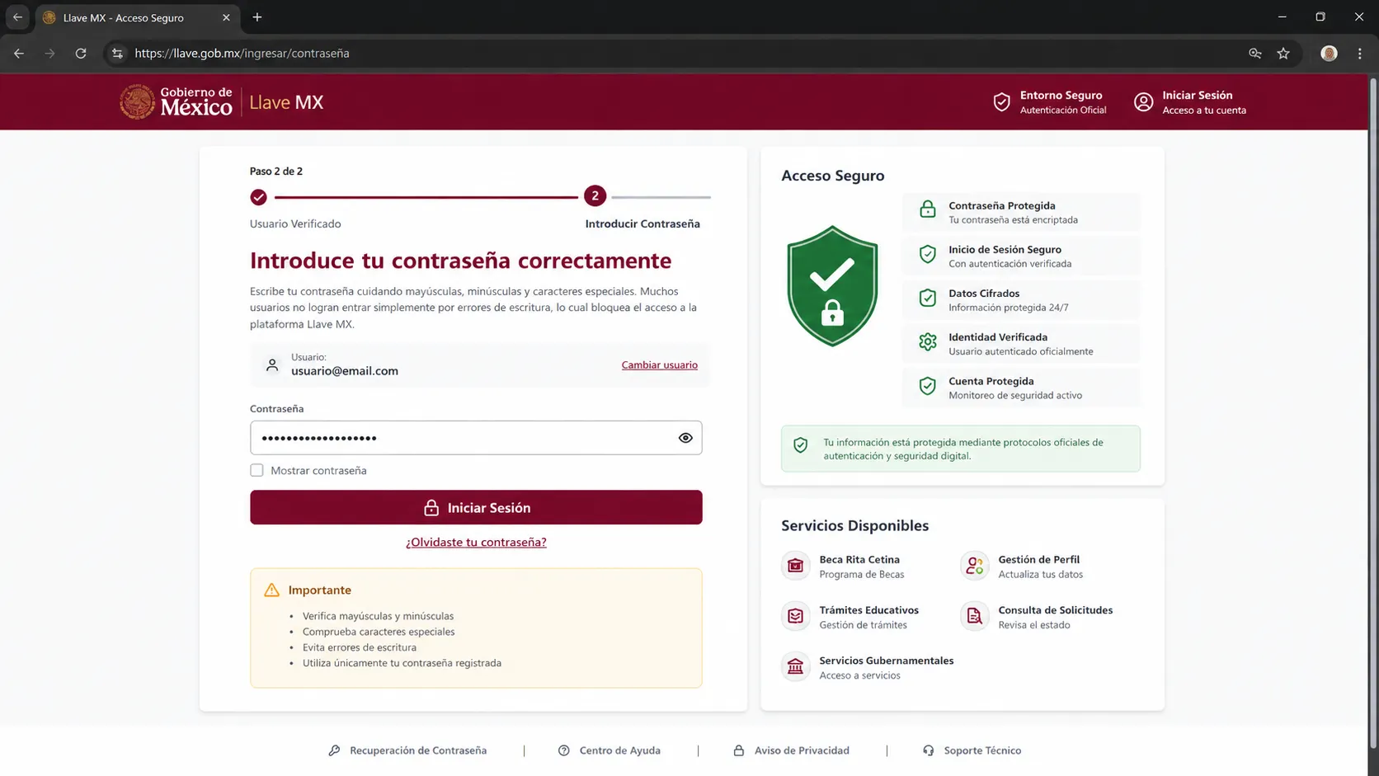Bookmark this page with the star icon
The height and width of the screenshot is (776, 1379).
click(x=1283, y=54)
